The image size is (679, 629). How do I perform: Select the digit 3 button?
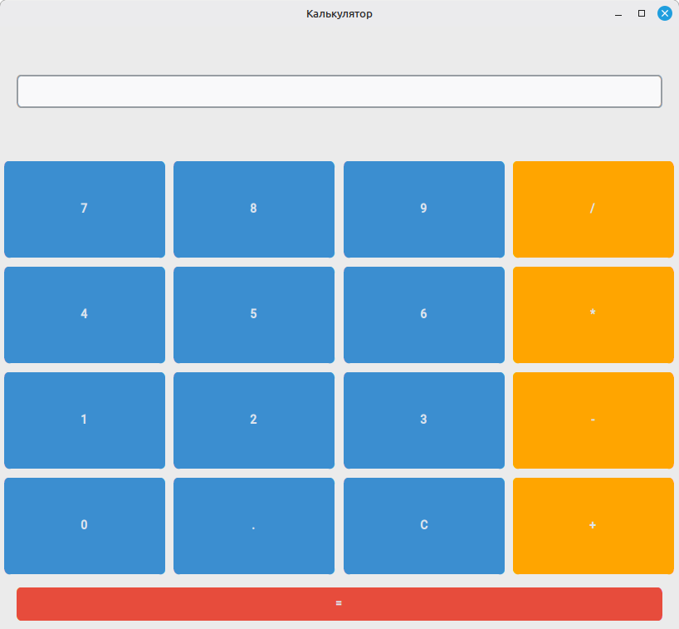tap(424, 420)
